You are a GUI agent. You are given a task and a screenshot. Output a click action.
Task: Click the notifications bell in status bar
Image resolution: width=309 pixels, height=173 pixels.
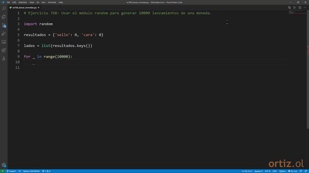coord(306,171)
